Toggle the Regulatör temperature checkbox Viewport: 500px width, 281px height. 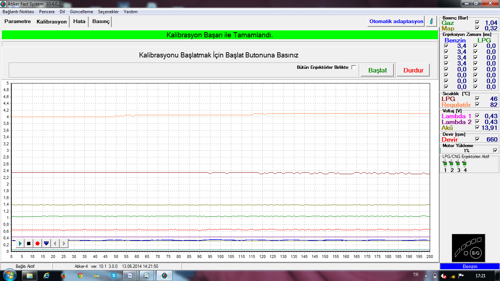pos(477,104)
